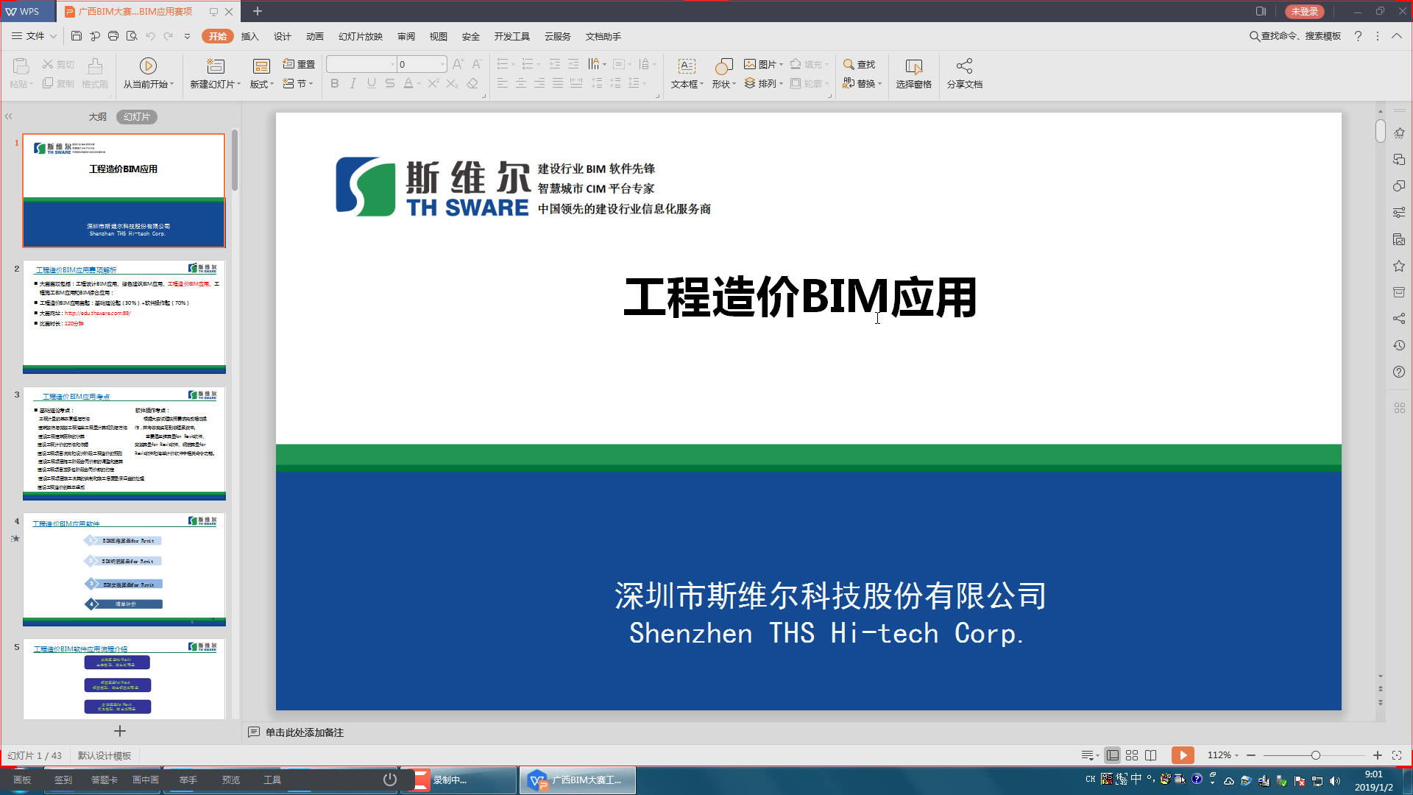Open the Insert (插入) tab

250,36
